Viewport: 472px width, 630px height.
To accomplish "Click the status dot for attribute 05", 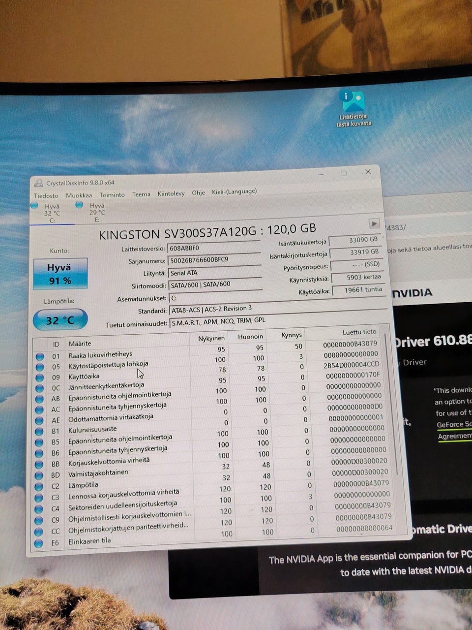I will pos(39,367).
